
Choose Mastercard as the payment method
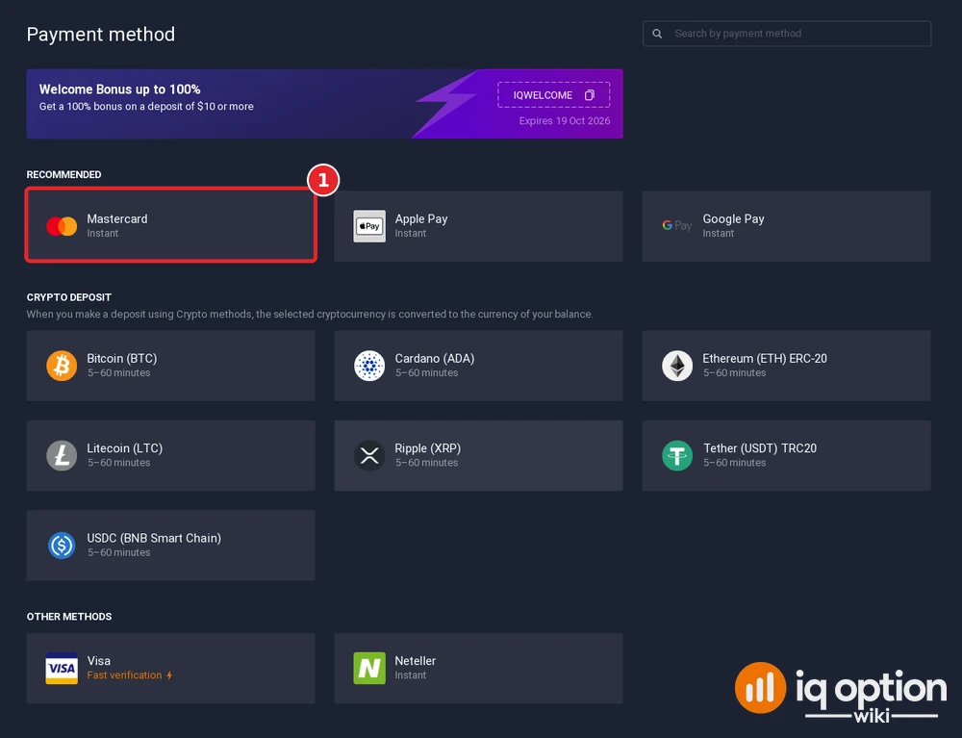pyautogui.click(x=170, y=226)
